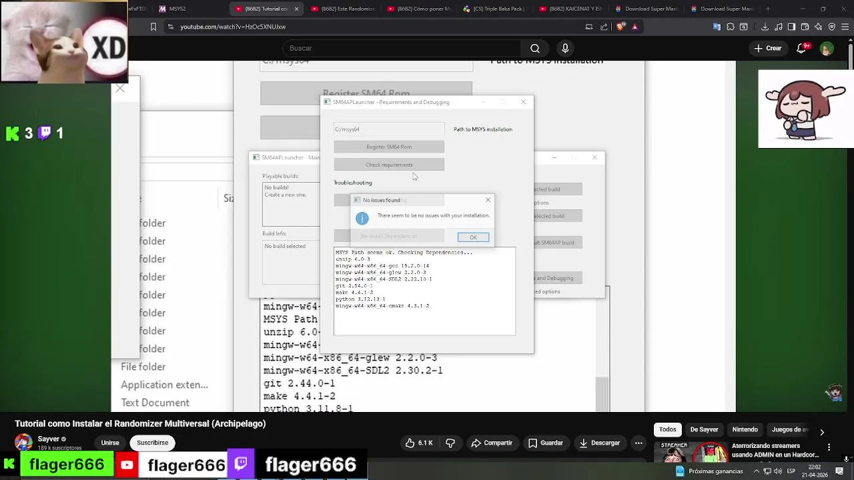Toggle the browser sidebar panel icon
Screen dimensions: 854x480
click(x=791, y=27)
